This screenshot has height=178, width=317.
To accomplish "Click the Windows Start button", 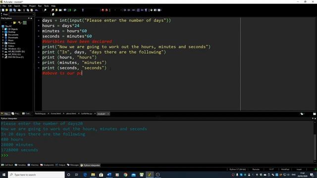I will click(x=4, y=175).
